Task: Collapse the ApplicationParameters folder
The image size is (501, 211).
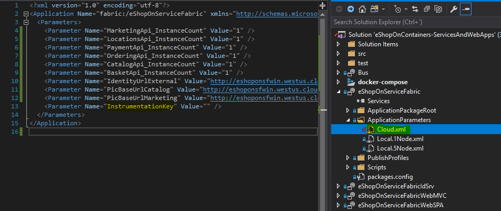Action: [348, 120]
